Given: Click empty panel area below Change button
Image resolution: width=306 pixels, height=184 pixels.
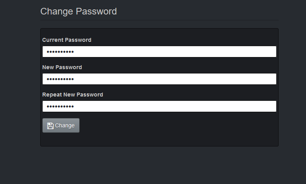Looking at the screenshot, I should click(159, 139).
